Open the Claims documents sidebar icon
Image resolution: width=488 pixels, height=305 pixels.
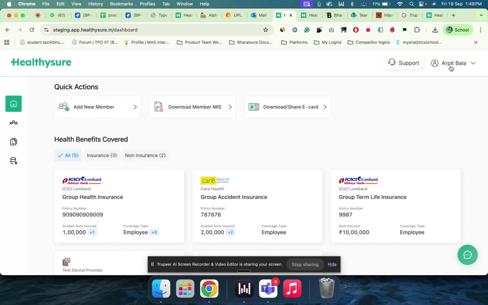tap(13, 141)
